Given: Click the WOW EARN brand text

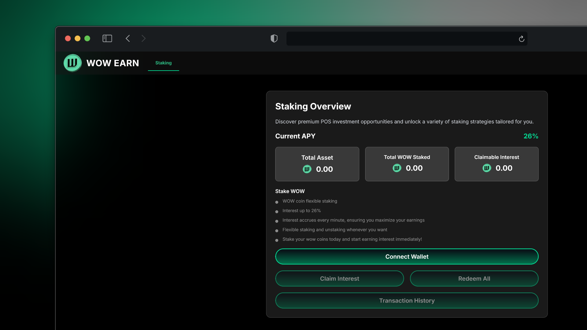Looking at the screenshot, I should point(113,63).
